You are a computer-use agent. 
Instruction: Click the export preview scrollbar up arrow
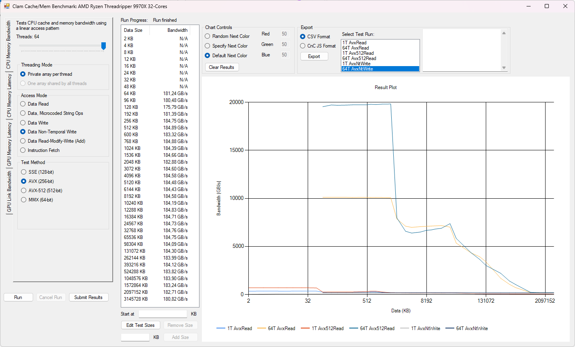(x=504, y=33)
